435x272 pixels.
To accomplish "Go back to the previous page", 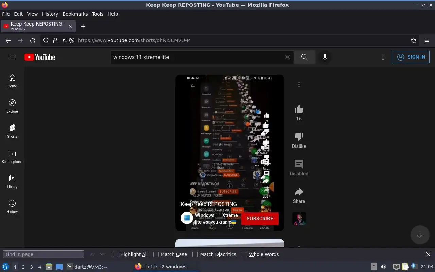I will click(x=8, y=40).
